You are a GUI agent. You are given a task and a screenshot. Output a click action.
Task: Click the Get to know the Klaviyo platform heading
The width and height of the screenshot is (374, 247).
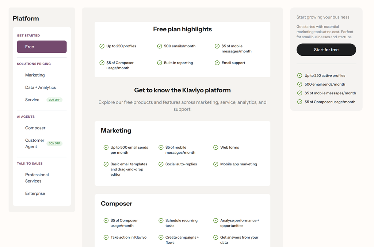(183, 90)
